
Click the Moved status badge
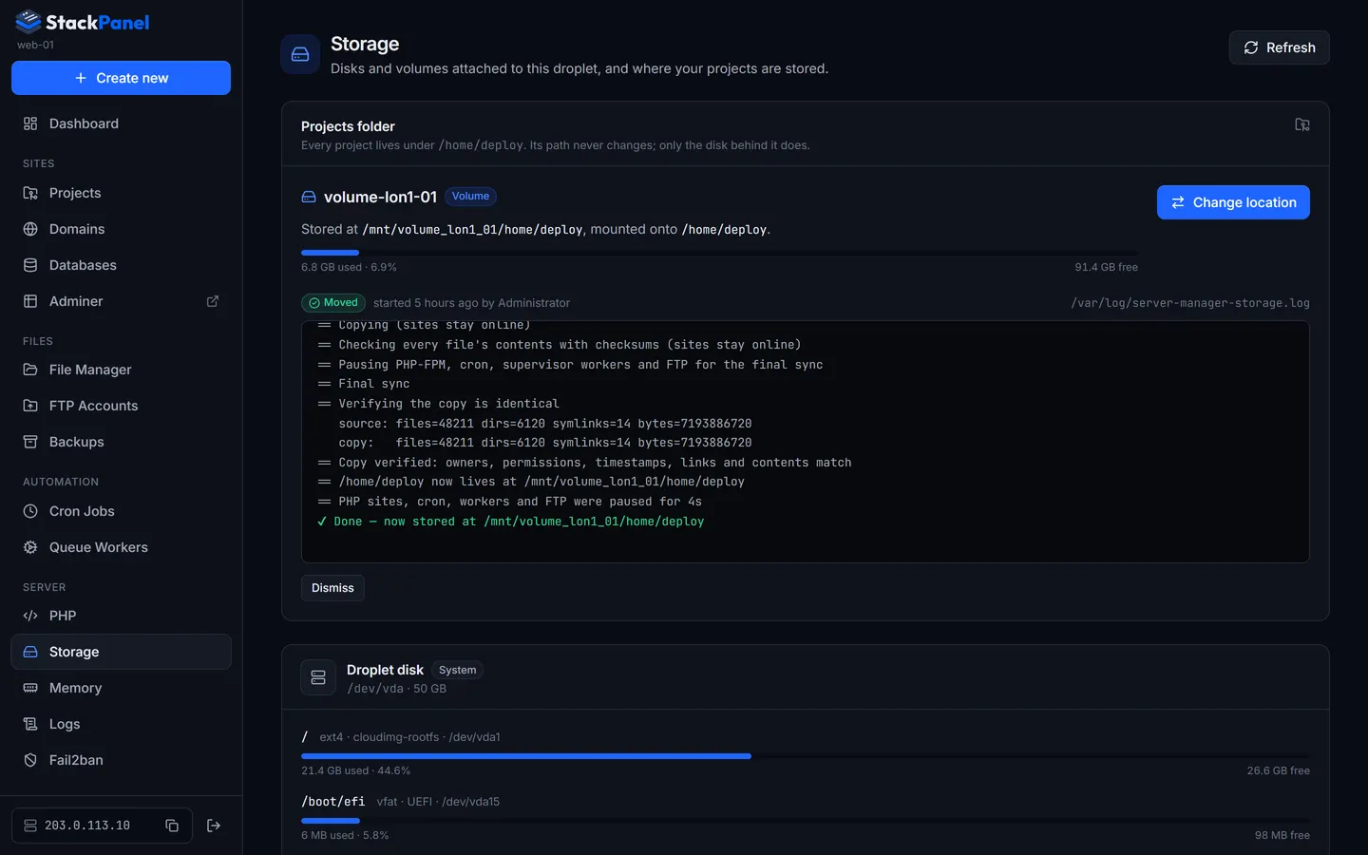click(x=333, y=303)
